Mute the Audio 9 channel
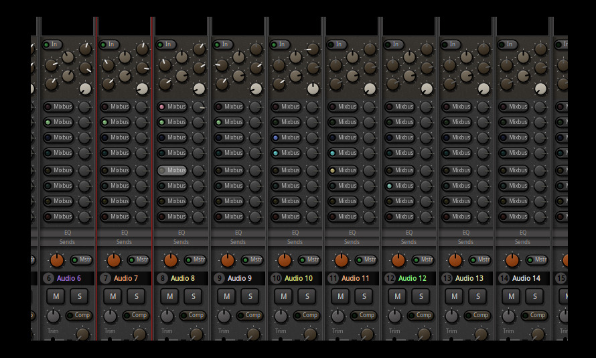Image resolution: width=596 pixels, height=358 pixels. (x=226, y=296)
